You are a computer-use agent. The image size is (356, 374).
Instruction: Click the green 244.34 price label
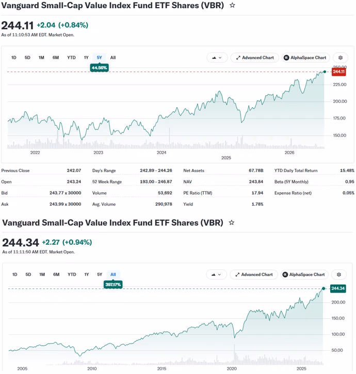point(338,288)
